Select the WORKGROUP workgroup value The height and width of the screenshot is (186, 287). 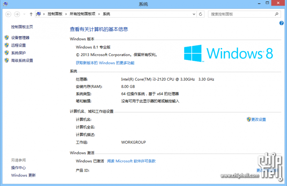point(134,142)
